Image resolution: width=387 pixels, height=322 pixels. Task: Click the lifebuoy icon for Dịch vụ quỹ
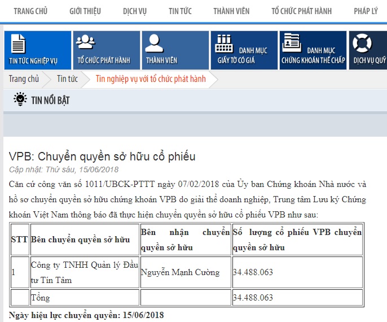362,43
